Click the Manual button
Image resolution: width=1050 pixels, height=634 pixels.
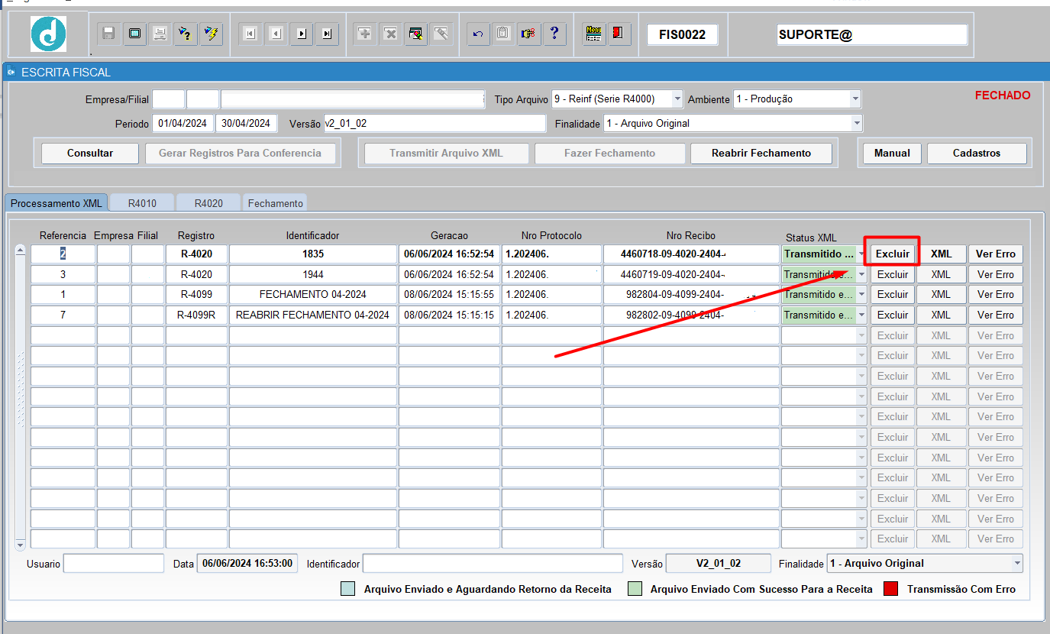[x=892, y=153]
